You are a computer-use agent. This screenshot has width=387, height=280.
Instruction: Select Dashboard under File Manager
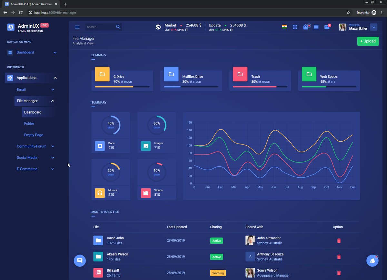[39, 112]
